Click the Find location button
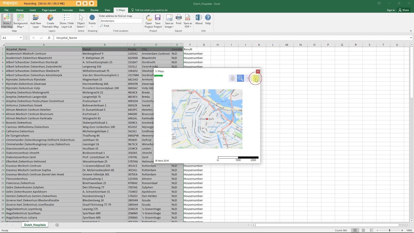The height and width of the screenshot is (233, 414). 104,26
